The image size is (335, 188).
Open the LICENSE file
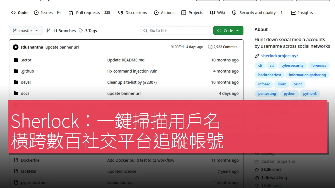(x=29, y=172)
